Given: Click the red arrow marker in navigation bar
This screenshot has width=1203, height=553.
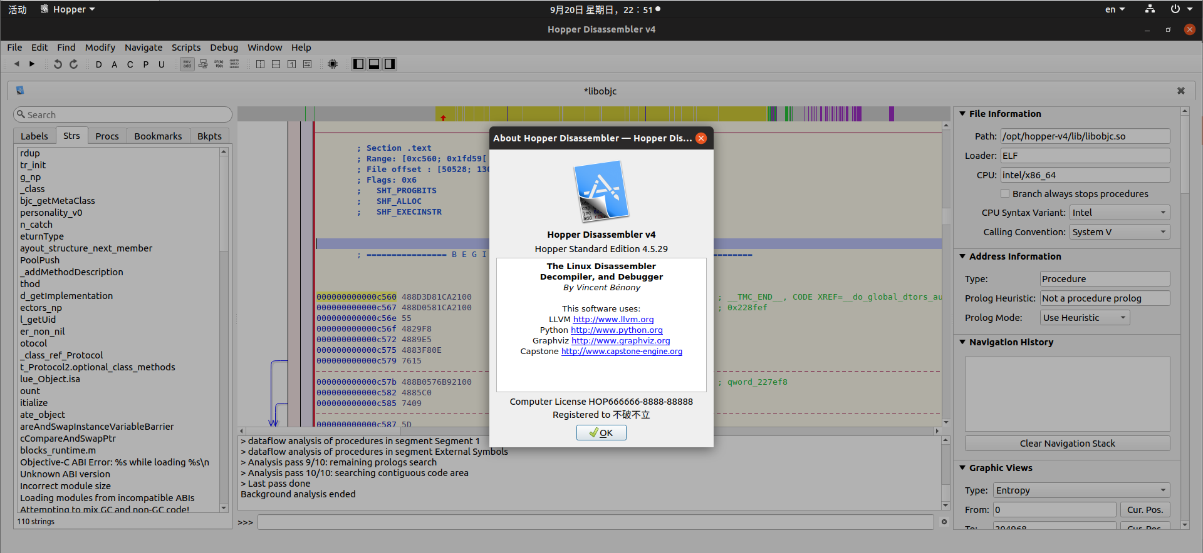Looking at the screenshot, I should tap(443, 118).
